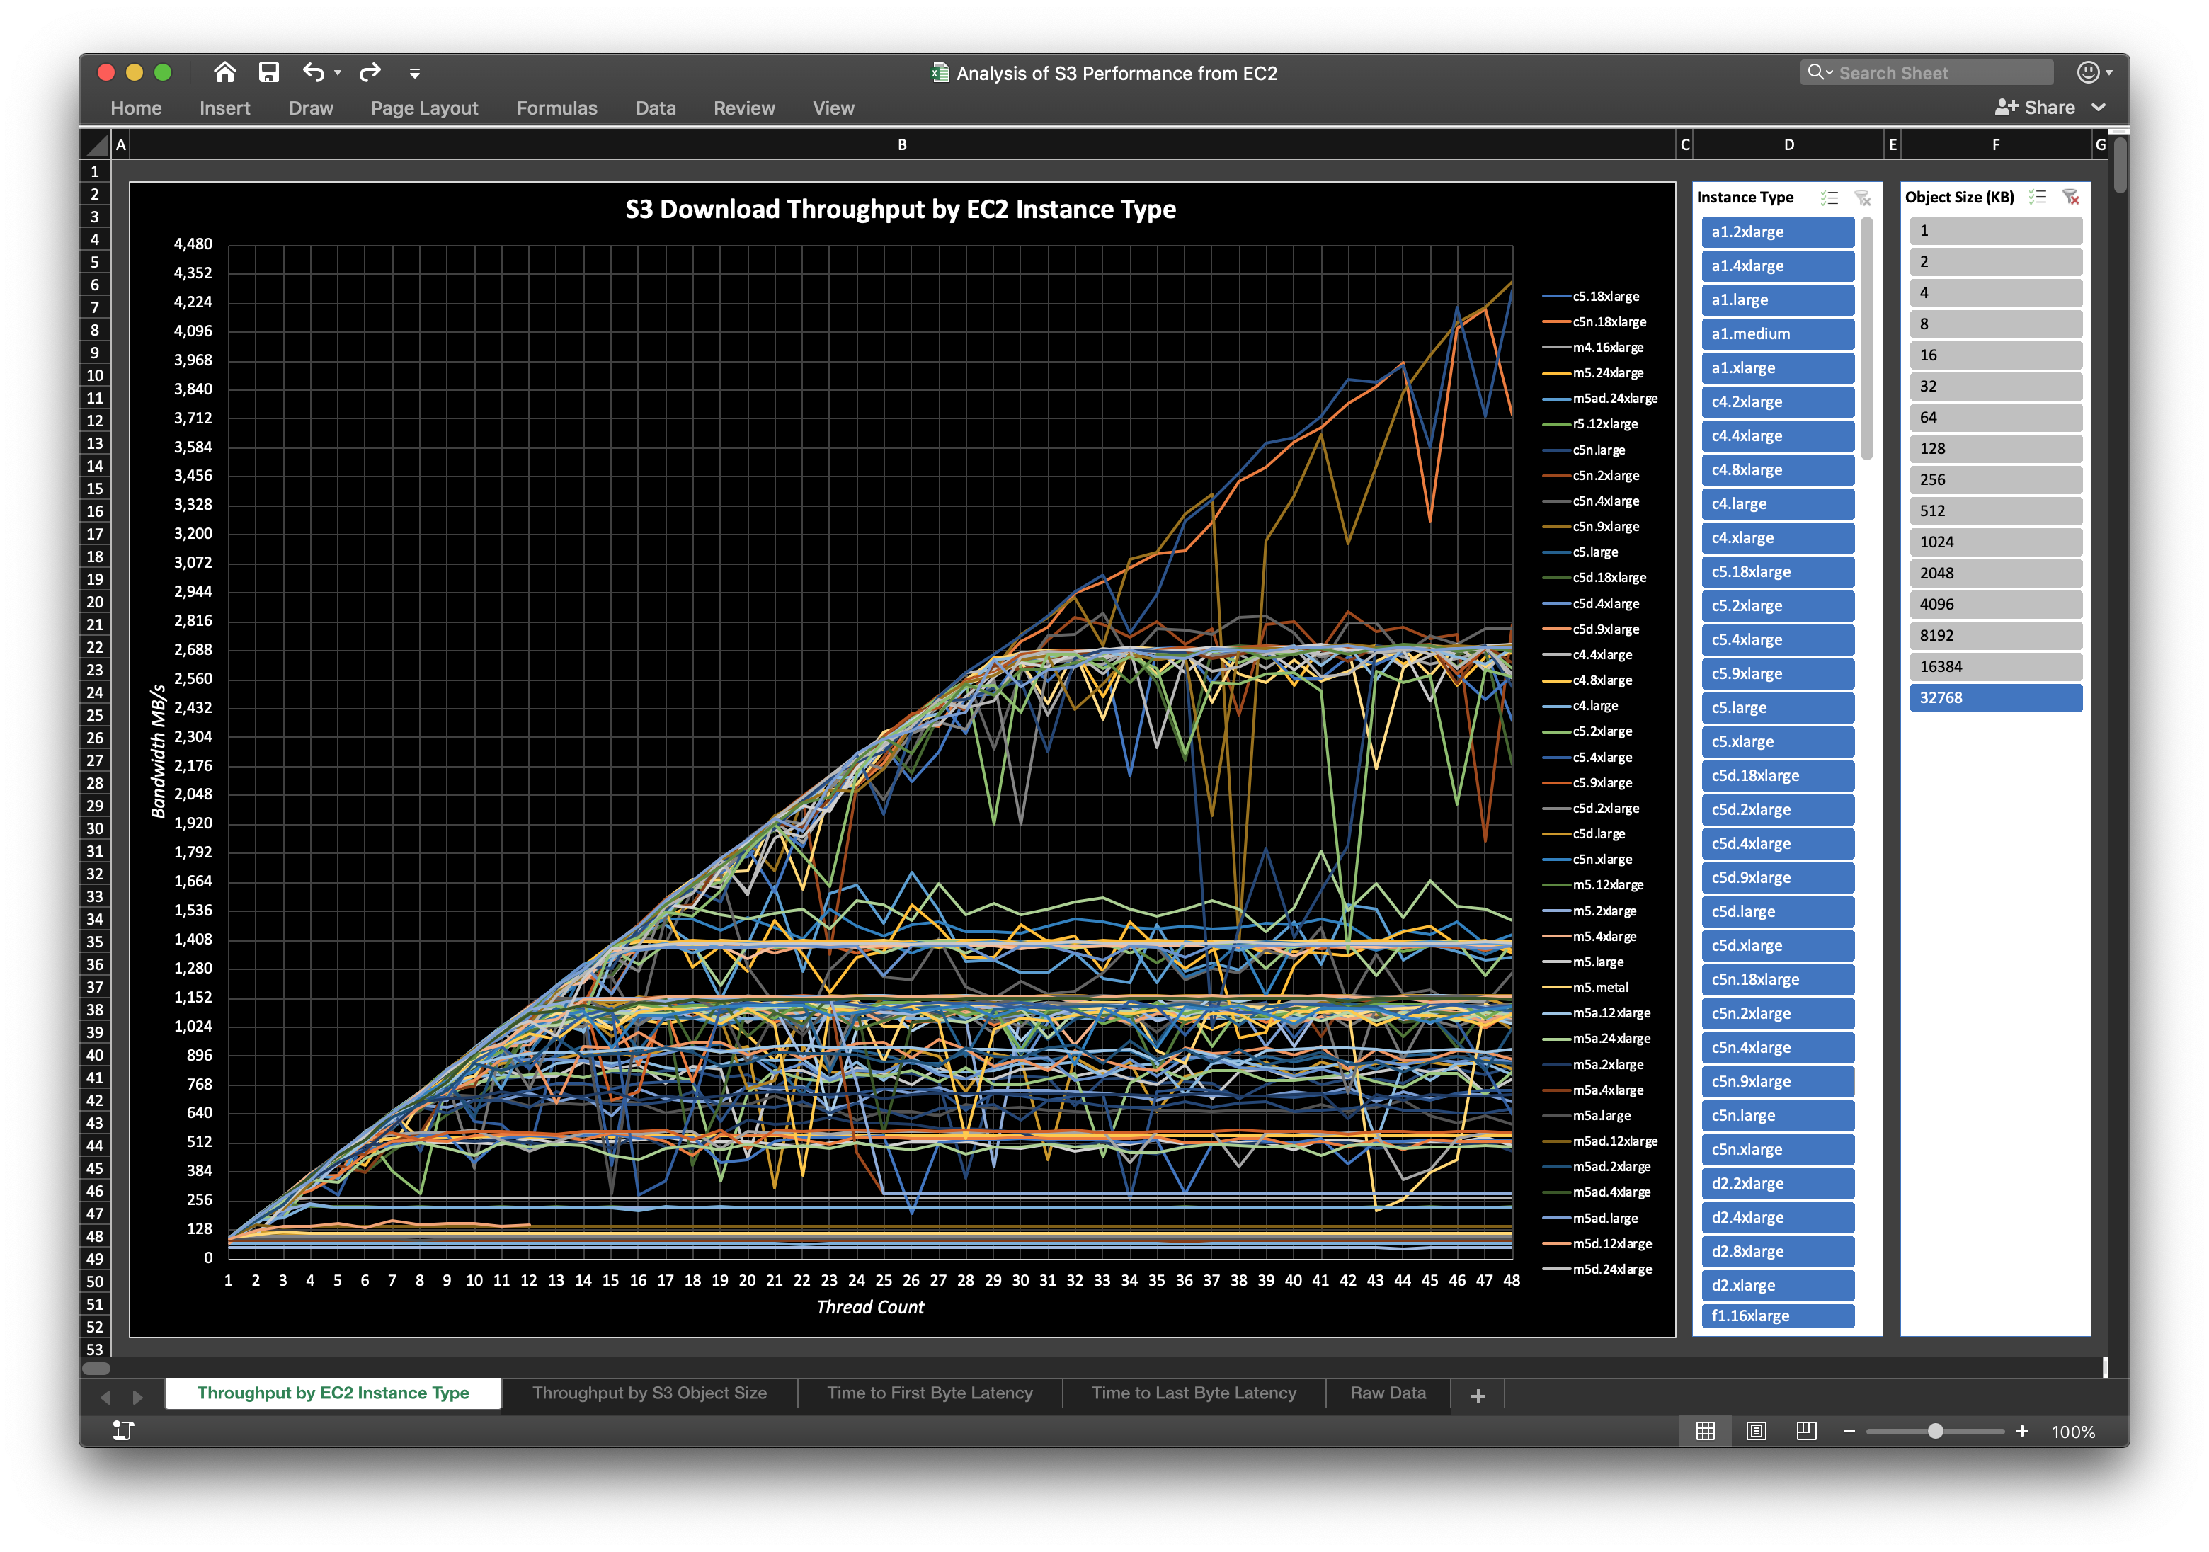This screenshot has width=2209, height=1552.
Task: Switch to Page Break Preview icon
Action: [x=1806, y=1432]
